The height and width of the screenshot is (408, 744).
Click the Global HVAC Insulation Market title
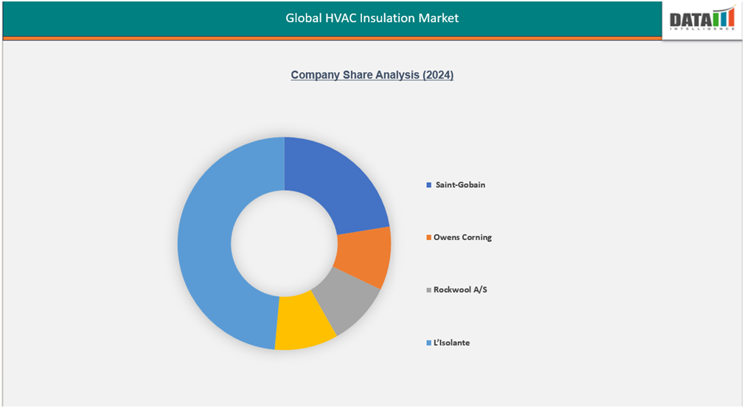[372, 18]
